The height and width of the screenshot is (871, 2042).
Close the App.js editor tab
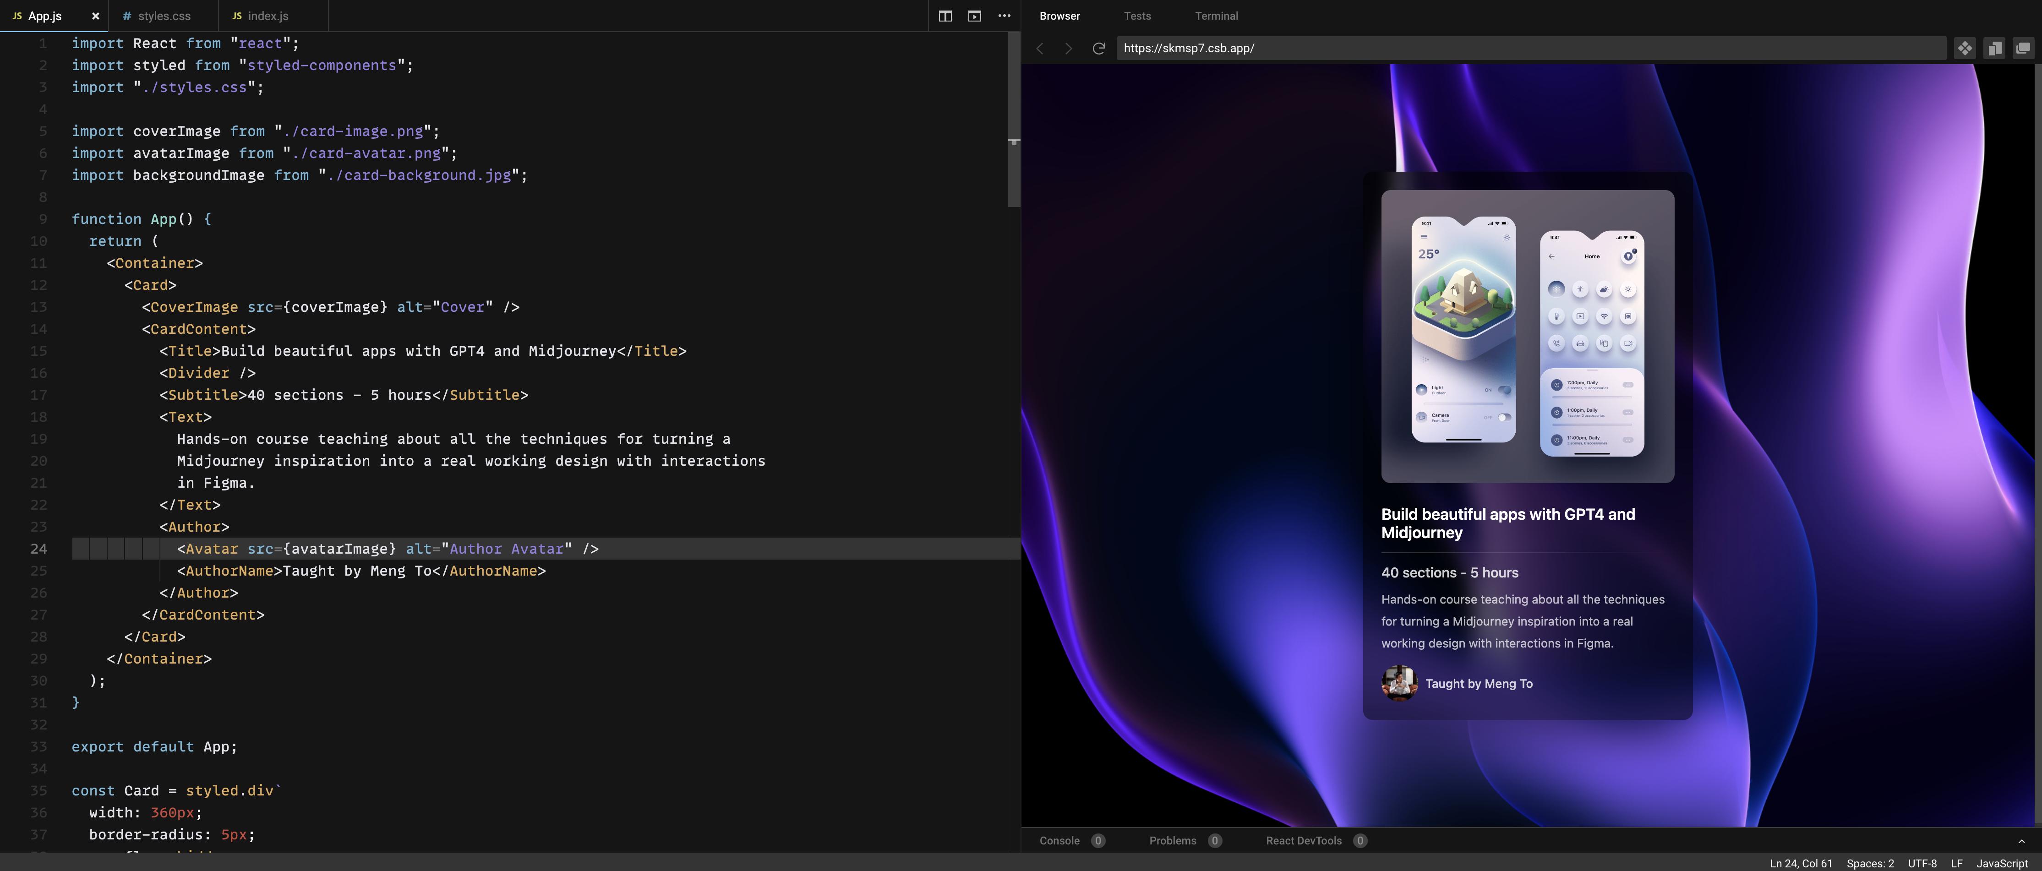pos(95,16)
